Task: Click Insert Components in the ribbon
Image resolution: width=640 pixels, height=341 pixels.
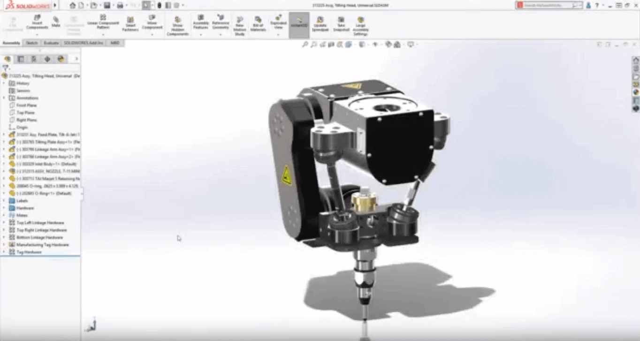Action: click(x=37, y=22)
